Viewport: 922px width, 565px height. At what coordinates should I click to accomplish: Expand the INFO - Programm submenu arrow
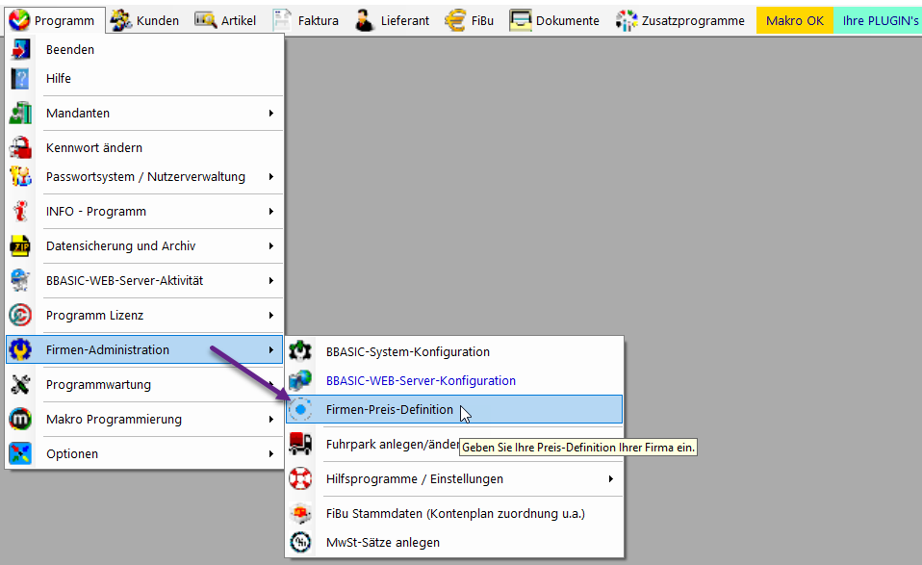(x=271, y=211)
